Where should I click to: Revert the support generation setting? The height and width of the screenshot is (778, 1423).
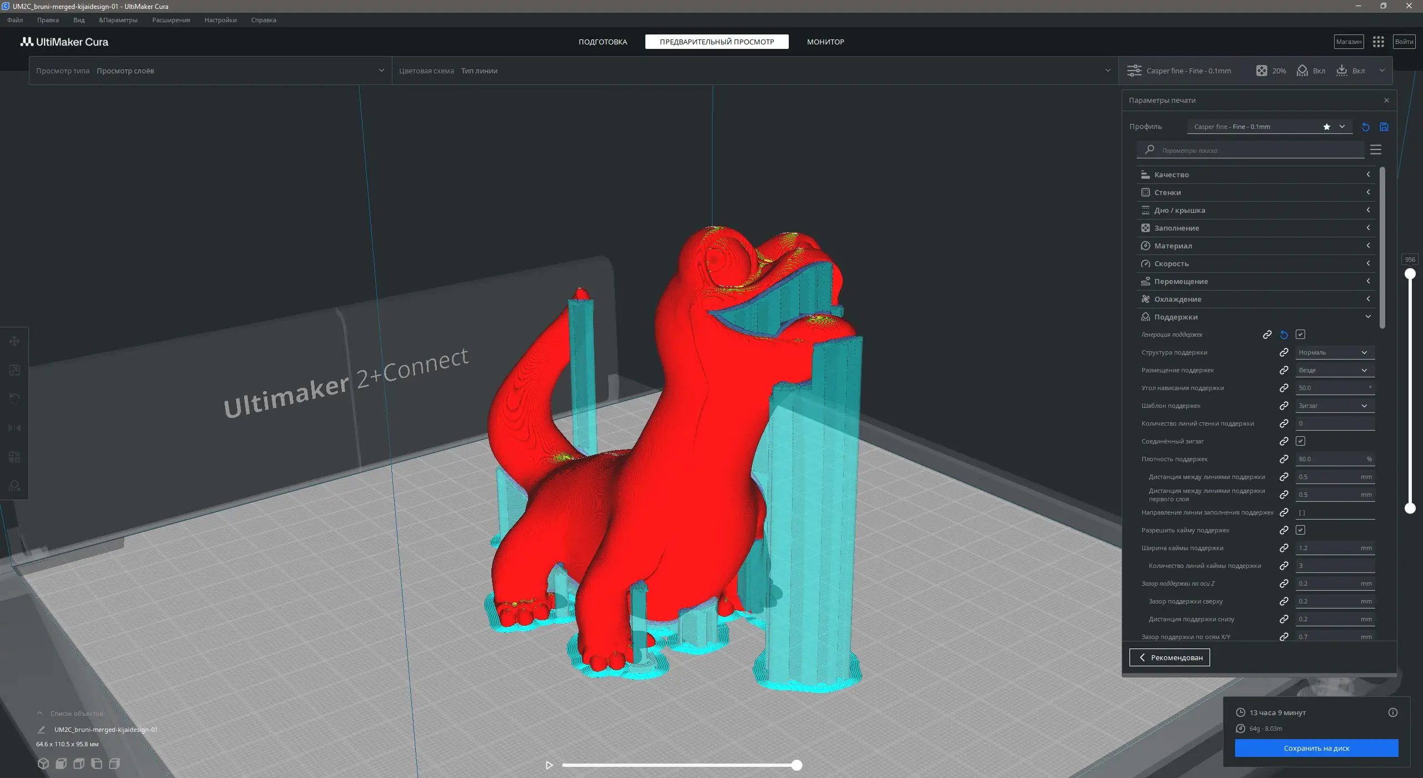tap(1284, 335)
